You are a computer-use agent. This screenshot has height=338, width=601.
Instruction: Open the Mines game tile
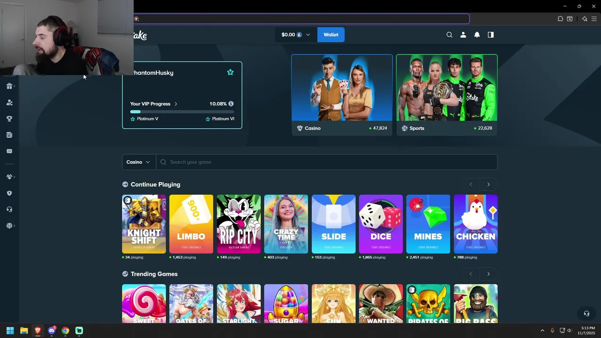(428, 224)
